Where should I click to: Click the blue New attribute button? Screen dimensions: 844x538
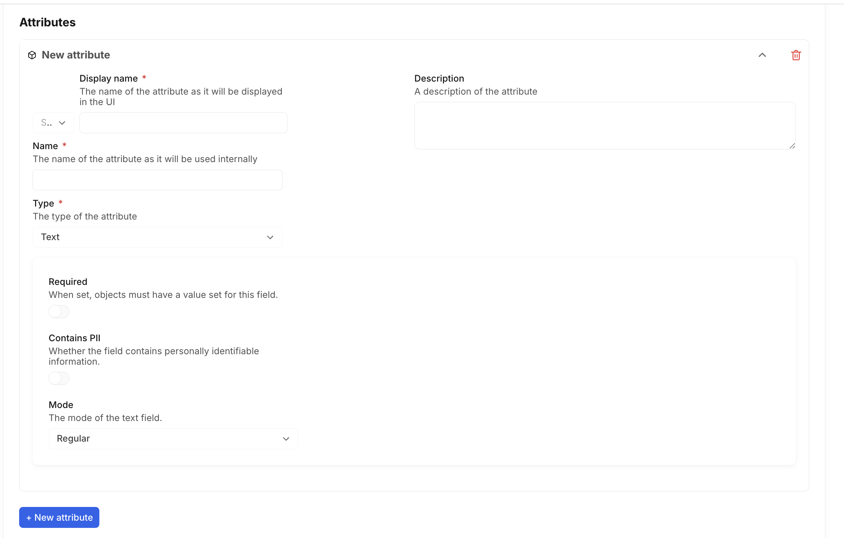point(59,517)
